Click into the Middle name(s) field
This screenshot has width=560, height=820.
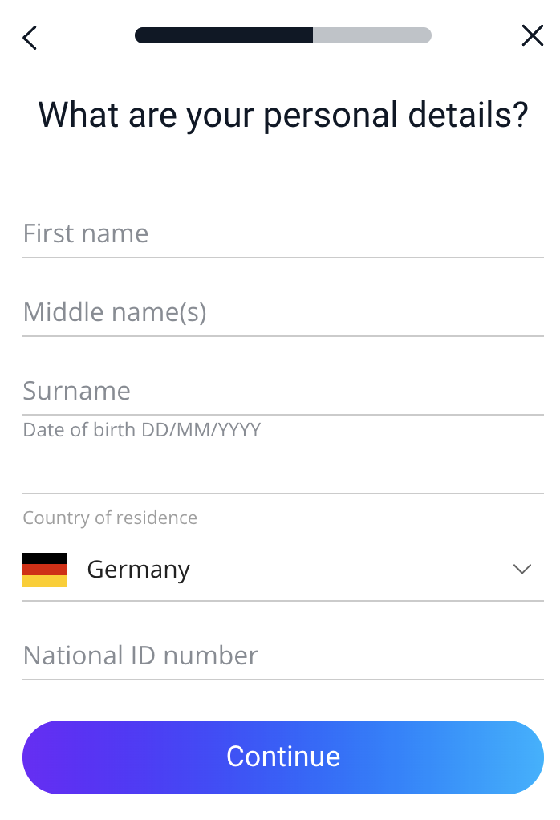tap(282, 311)
